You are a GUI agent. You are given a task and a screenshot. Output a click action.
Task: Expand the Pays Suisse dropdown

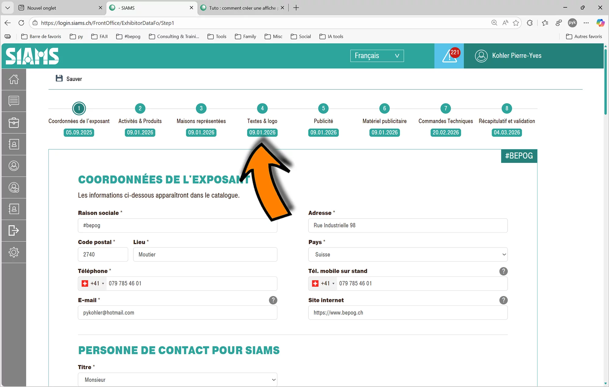(x=408, y=255)
